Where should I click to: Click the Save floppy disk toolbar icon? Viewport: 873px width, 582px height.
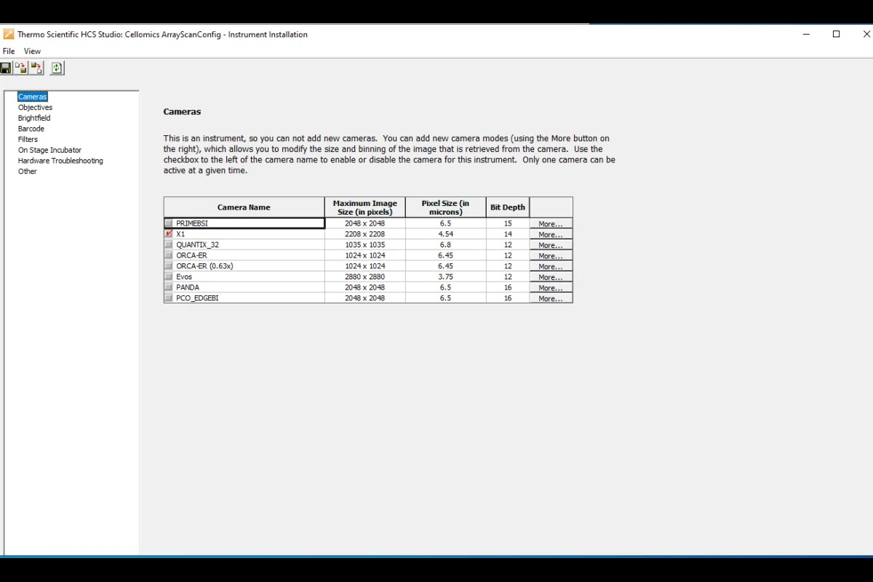tap(6, 68)
